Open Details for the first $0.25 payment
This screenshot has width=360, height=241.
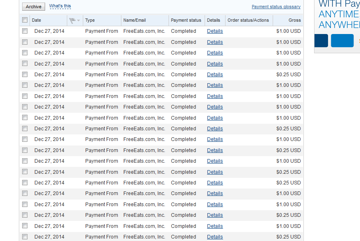(x=215, y=75)
